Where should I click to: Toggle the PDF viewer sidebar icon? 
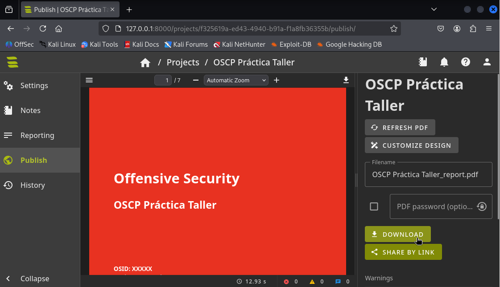(89, 80)
